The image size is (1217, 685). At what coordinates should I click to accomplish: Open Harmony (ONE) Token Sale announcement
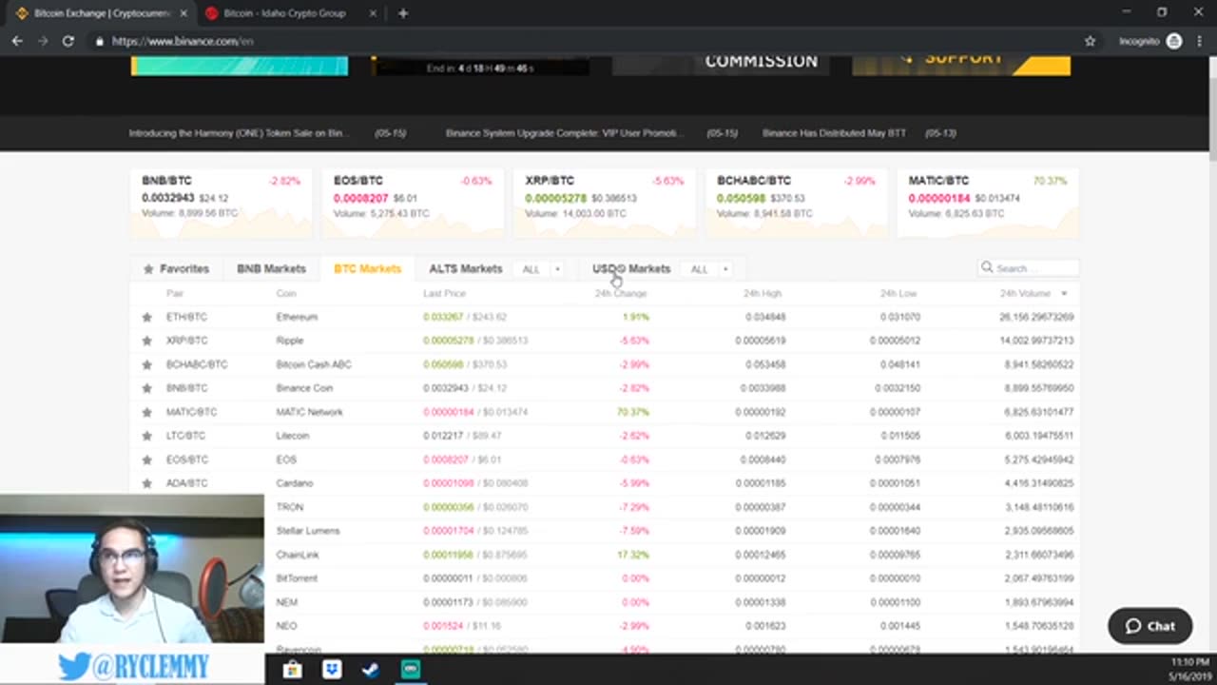click(239, 133)
